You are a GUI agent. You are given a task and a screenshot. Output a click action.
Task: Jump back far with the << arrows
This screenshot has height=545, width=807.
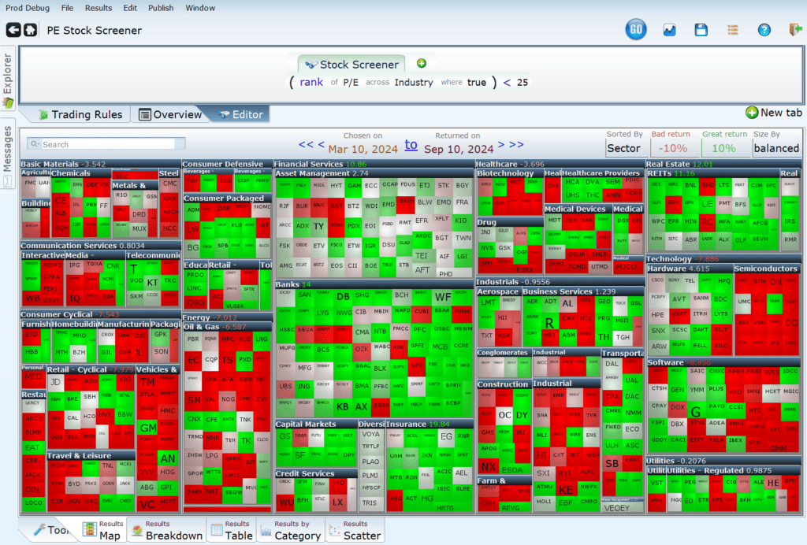[x=306, y=144]
